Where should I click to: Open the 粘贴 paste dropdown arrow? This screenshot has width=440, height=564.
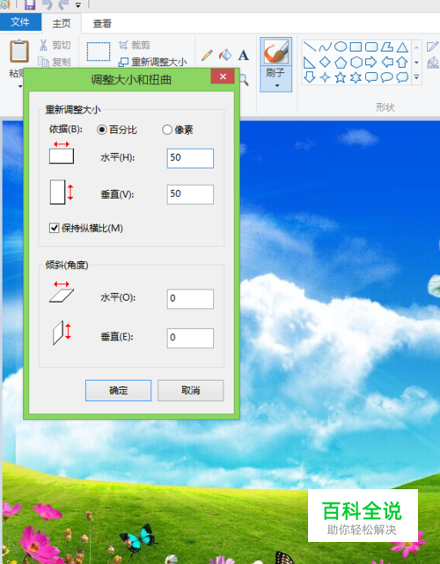click(19, 86)
